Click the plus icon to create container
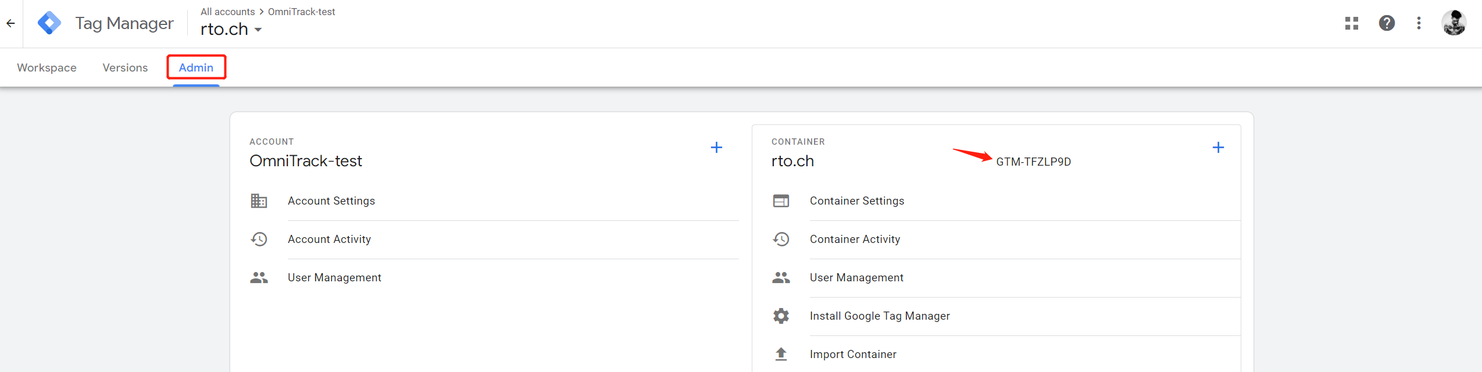 [1218, 148]
